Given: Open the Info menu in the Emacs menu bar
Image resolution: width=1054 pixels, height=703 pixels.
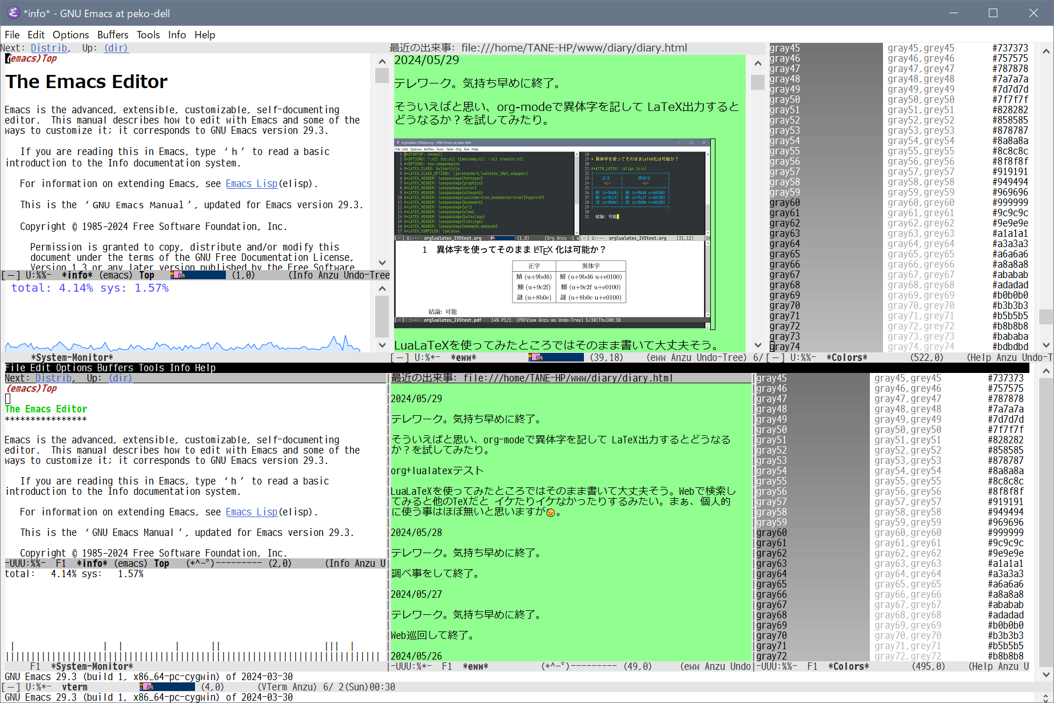Looking at the screenshot, I should pos(177,35).
